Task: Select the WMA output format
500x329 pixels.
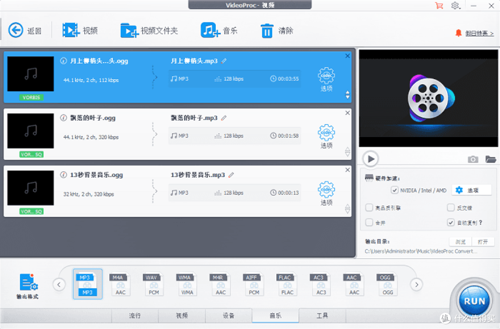Action: (187, 284)
